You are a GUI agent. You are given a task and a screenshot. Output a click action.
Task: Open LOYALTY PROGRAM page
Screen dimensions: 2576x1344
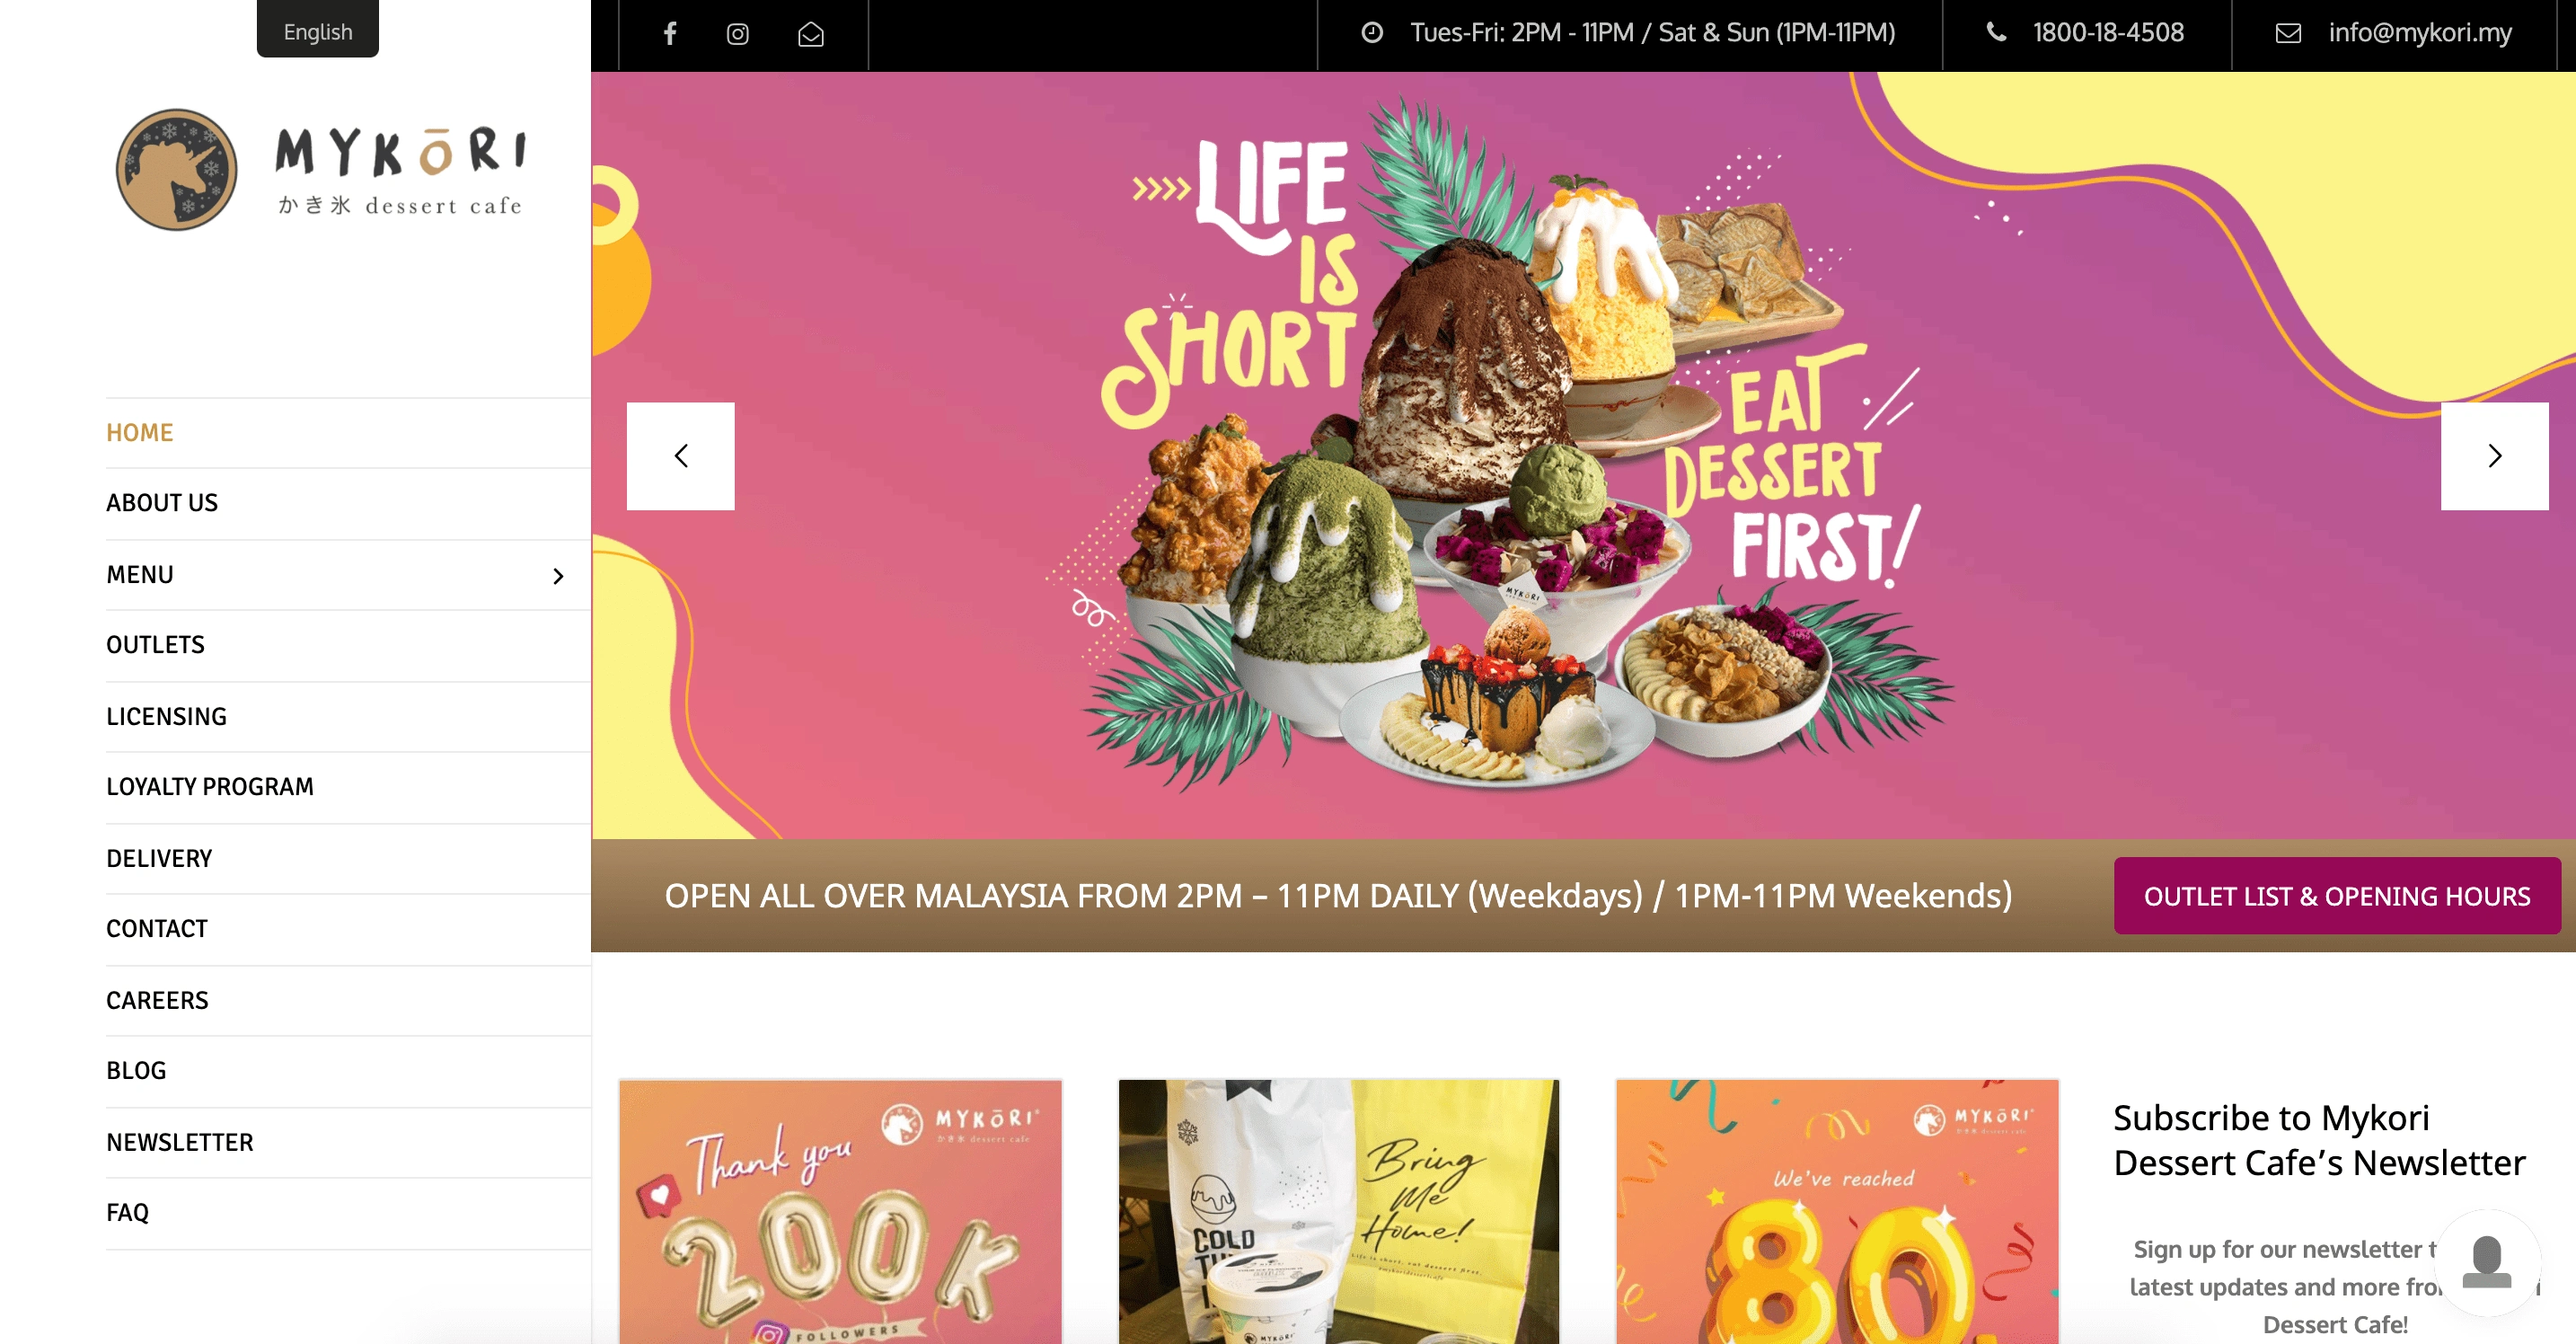[x=210, y=787]
